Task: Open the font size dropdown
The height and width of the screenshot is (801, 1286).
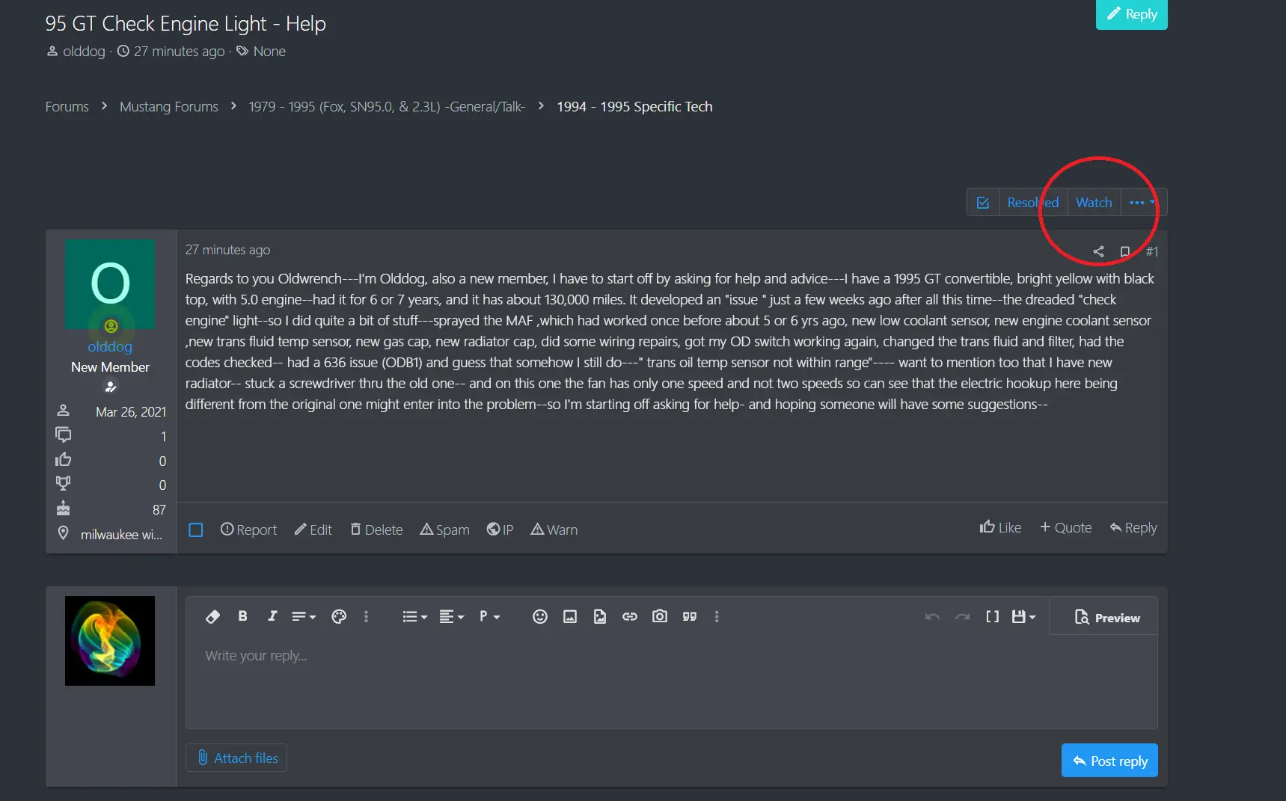Action: 304,616
